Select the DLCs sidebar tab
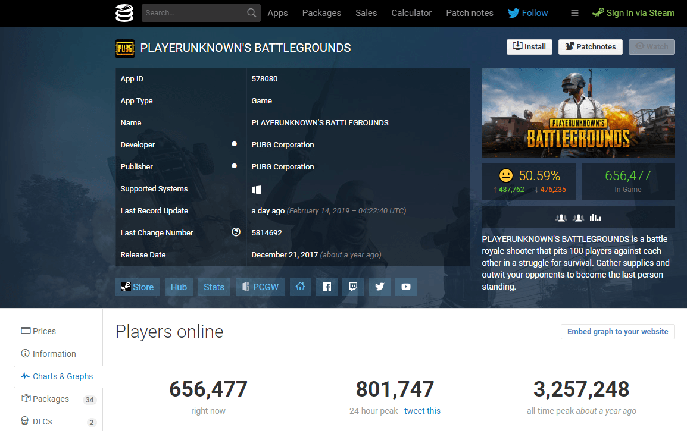The height and width of the screenshot is (431, 687). (x=58, y=421)
